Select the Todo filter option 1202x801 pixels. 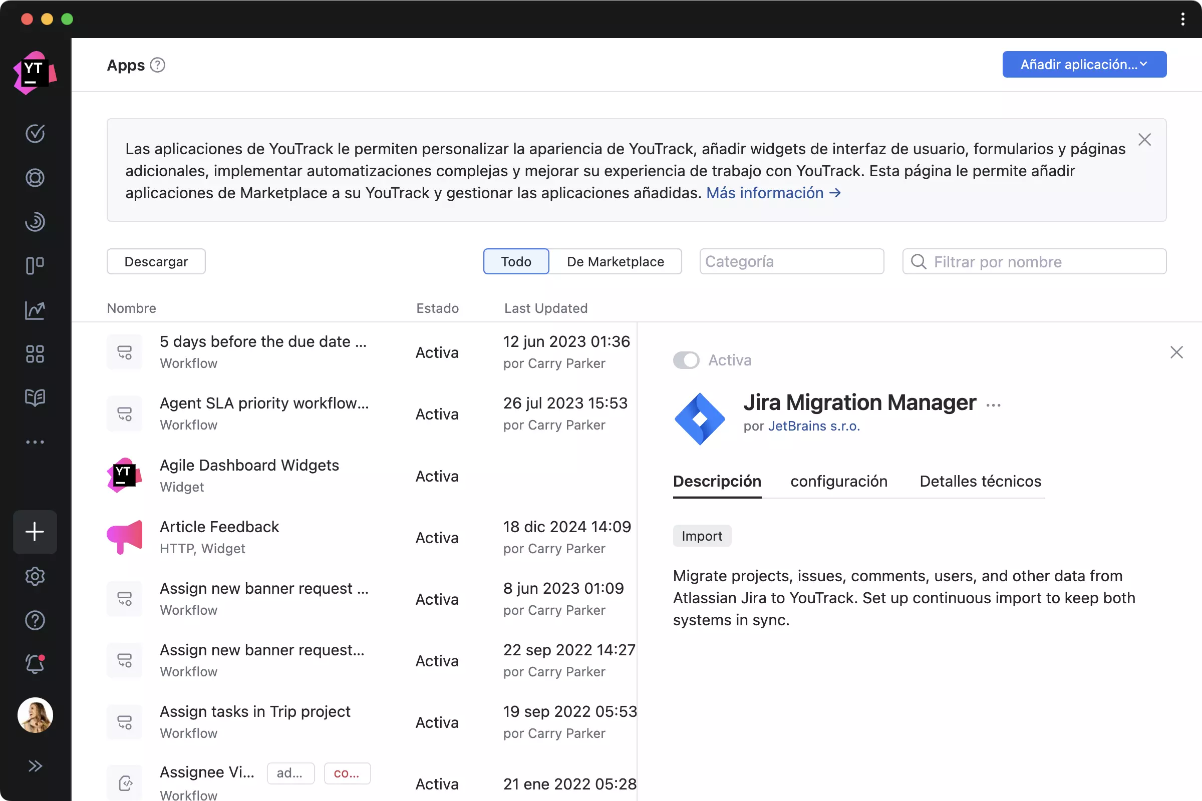click(x=516, y=261)
